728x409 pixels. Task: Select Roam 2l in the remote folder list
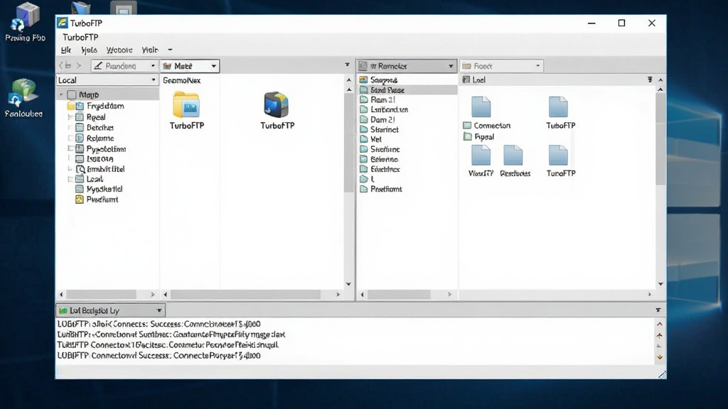(382, 99)
